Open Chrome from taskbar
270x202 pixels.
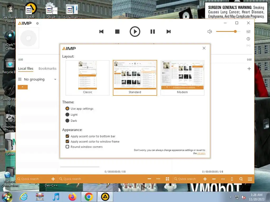[89, 197]
